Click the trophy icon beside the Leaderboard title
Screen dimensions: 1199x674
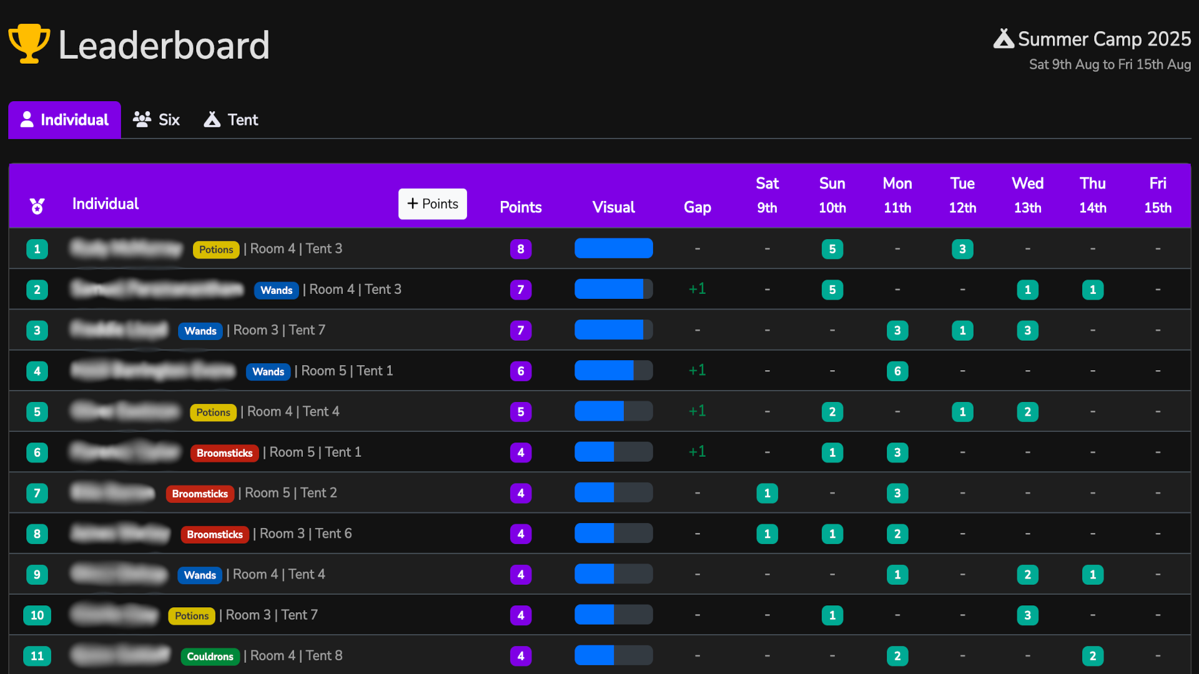pos(28,44)
